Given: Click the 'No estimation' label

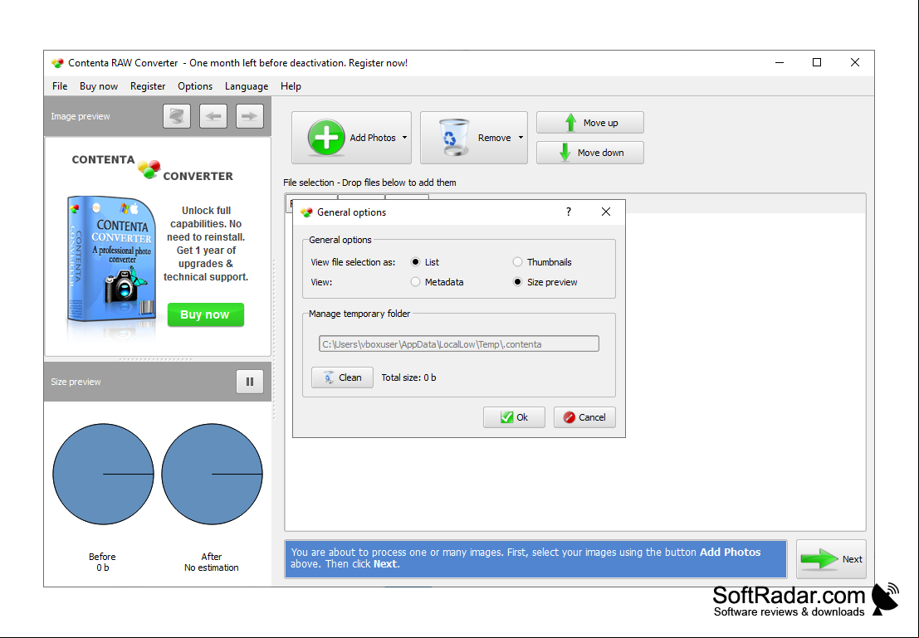Looking at the screenshot, I should pyautogui.click(x=212, y=567).
